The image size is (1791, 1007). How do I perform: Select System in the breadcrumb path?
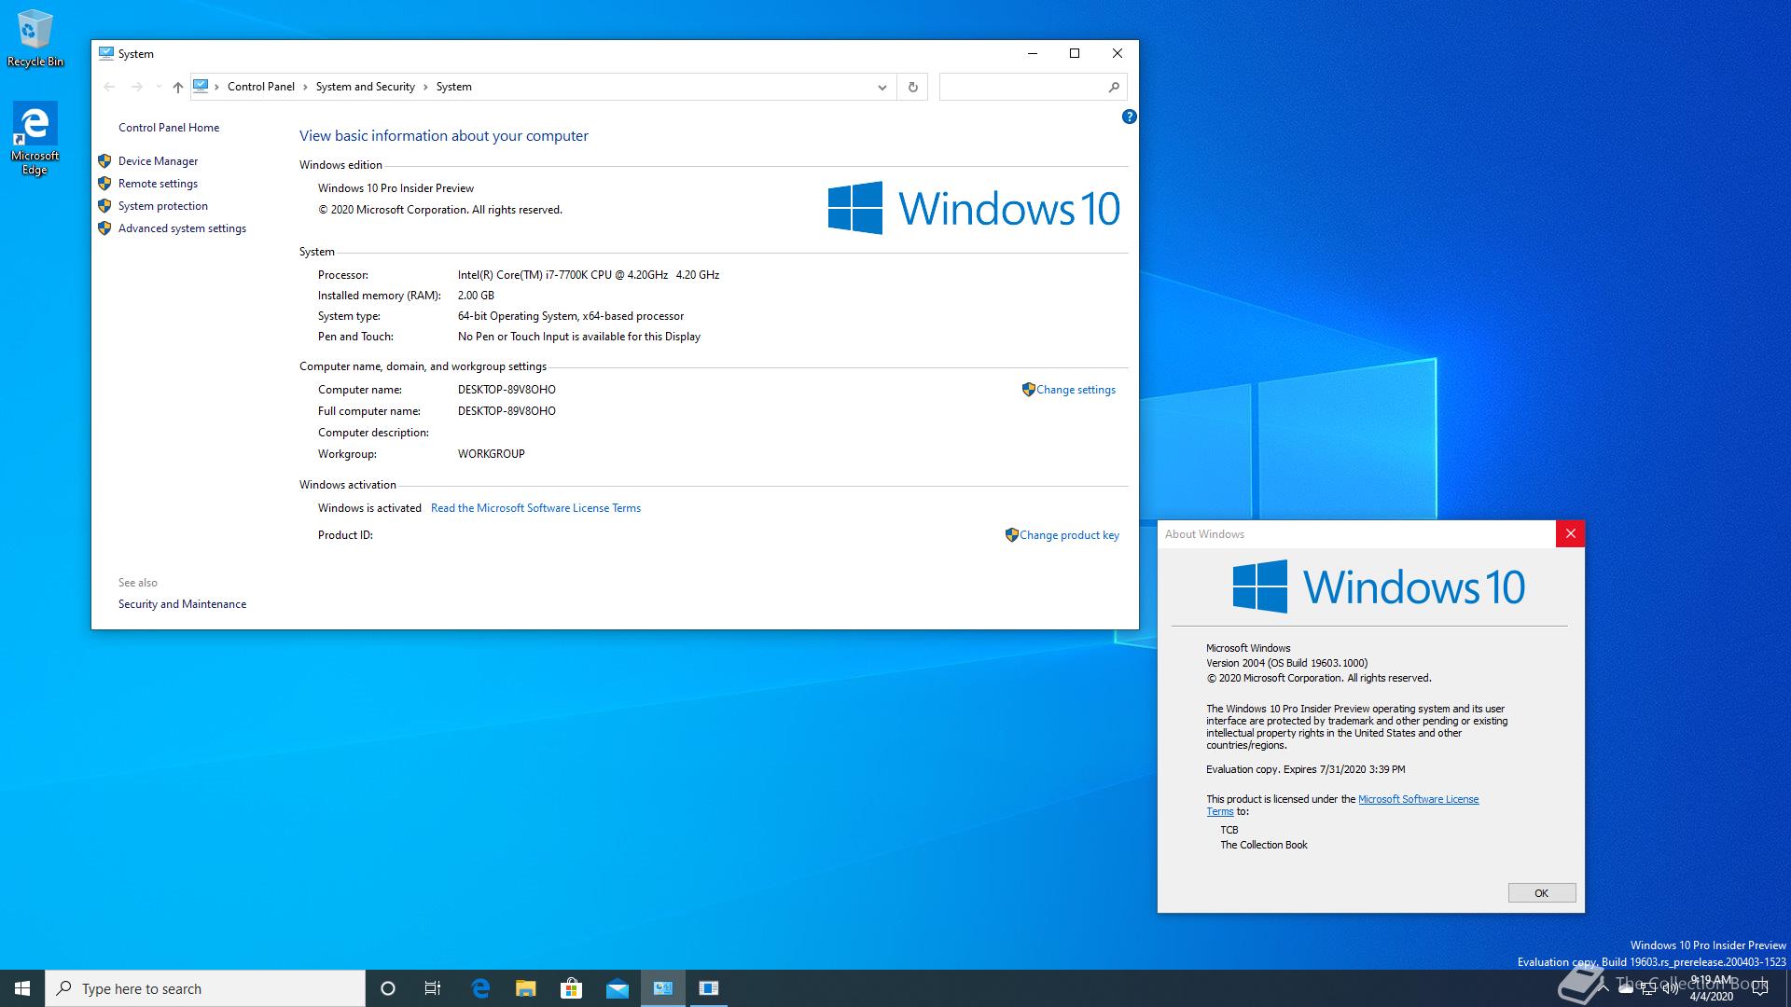pos(454,87)
